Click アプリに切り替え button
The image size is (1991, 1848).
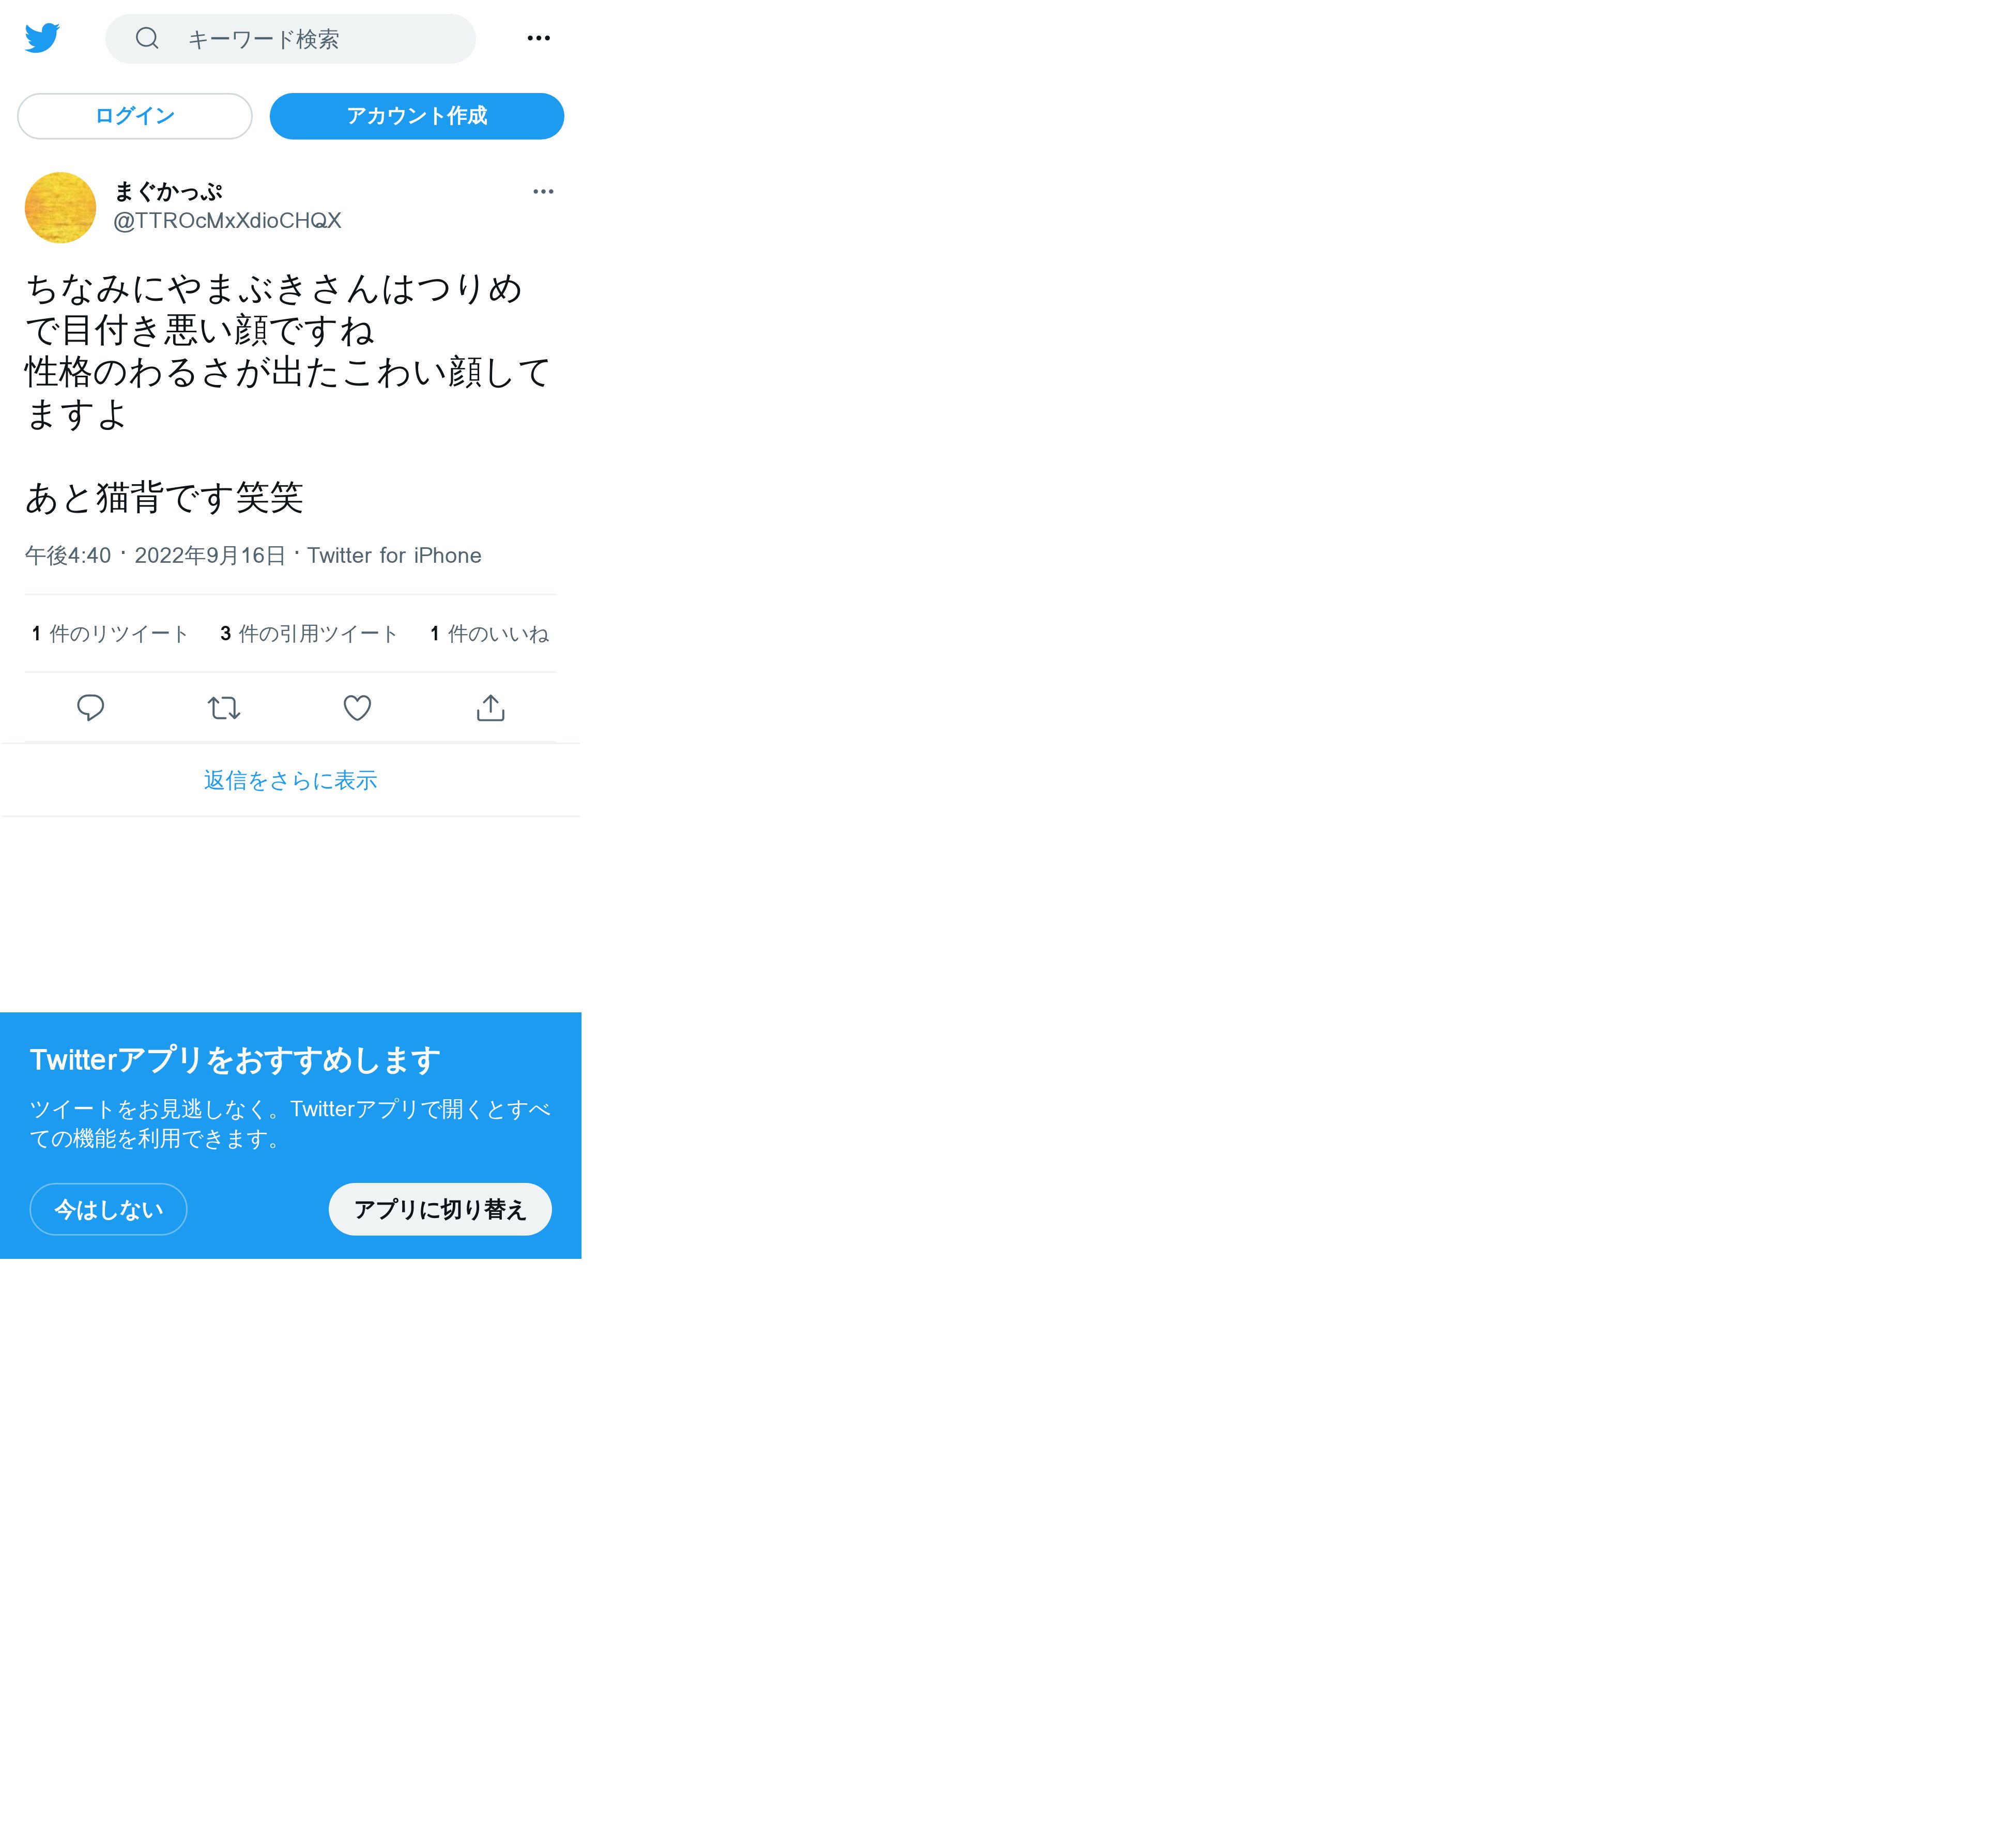click(x=440, y=1209)
